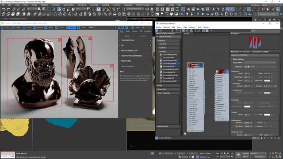This screenshot has width=283, height=159.
Task: Expand the Sharpening/Blurring section
Action: coord(131,56)
